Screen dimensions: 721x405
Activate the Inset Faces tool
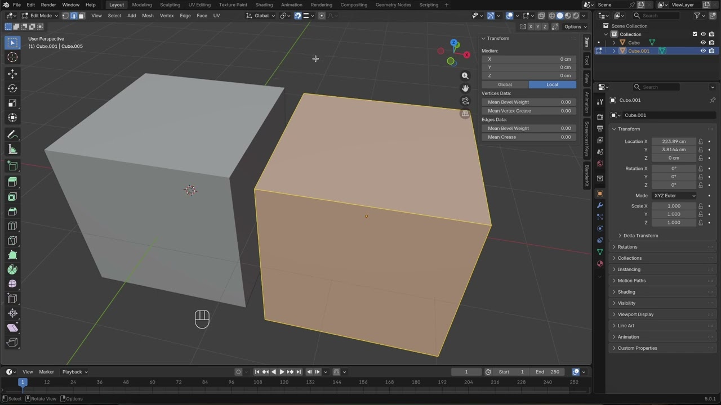[12, 197]
